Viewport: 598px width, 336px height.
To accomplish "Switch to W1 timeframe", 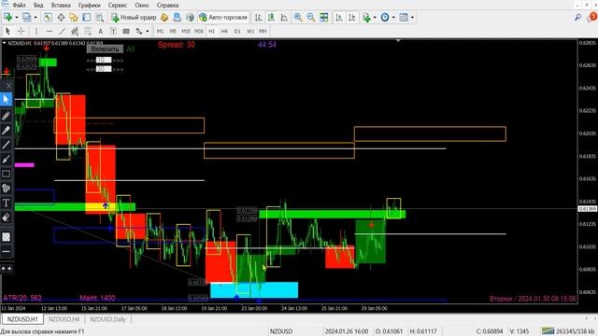I will tap(250, 31).
